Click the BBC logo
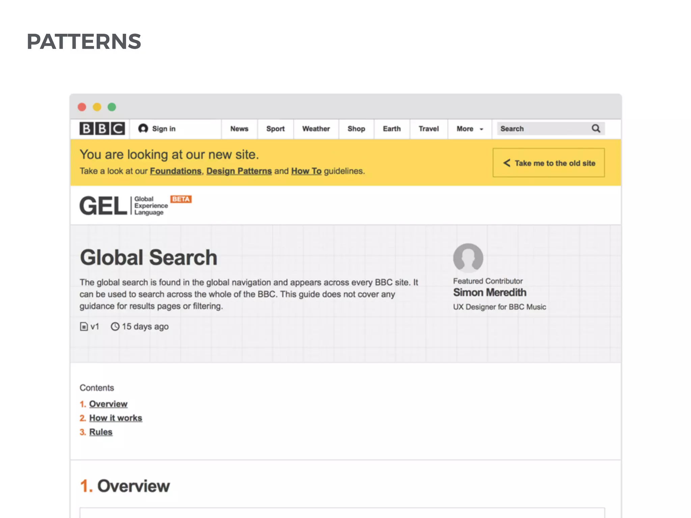The width and height of the screenshot is (691, 518). [102, 128]
